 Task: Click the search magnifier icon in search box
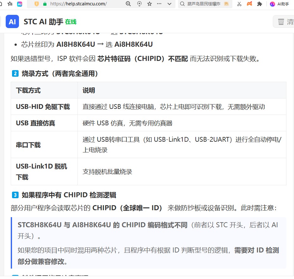(182, 4)
